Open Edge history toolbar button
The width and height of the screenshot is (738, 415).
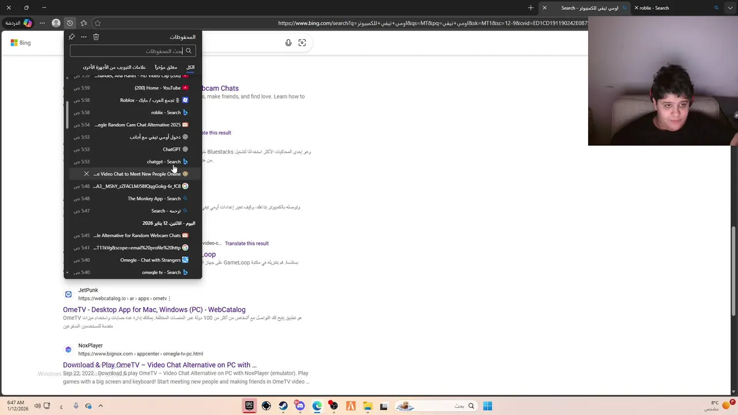click(x=70, y=23)
